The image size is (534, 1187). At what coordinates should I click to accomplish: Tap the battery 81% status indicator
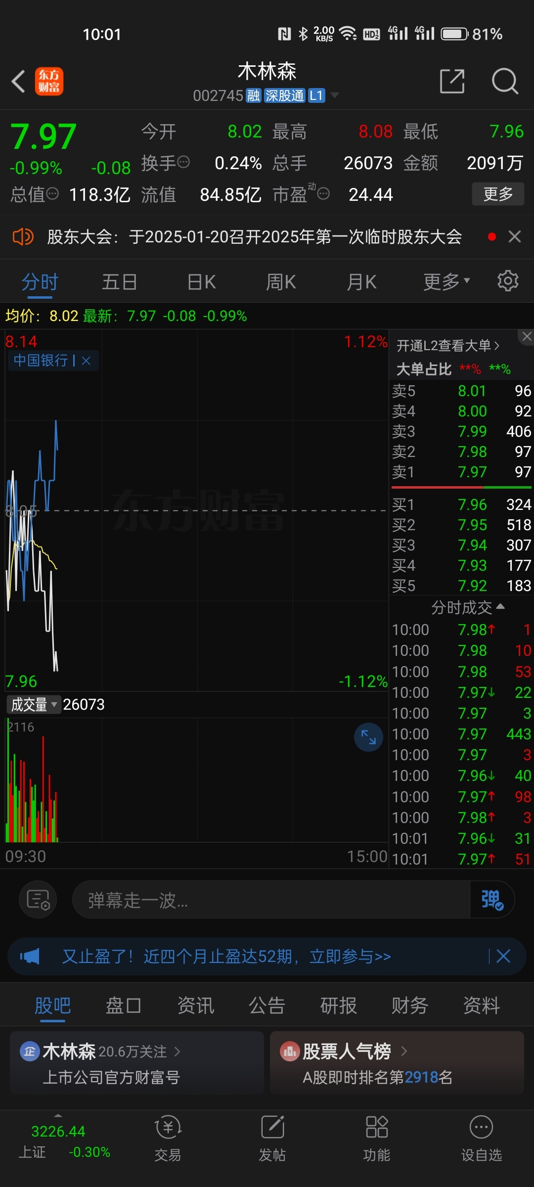(x=472, y=34)
